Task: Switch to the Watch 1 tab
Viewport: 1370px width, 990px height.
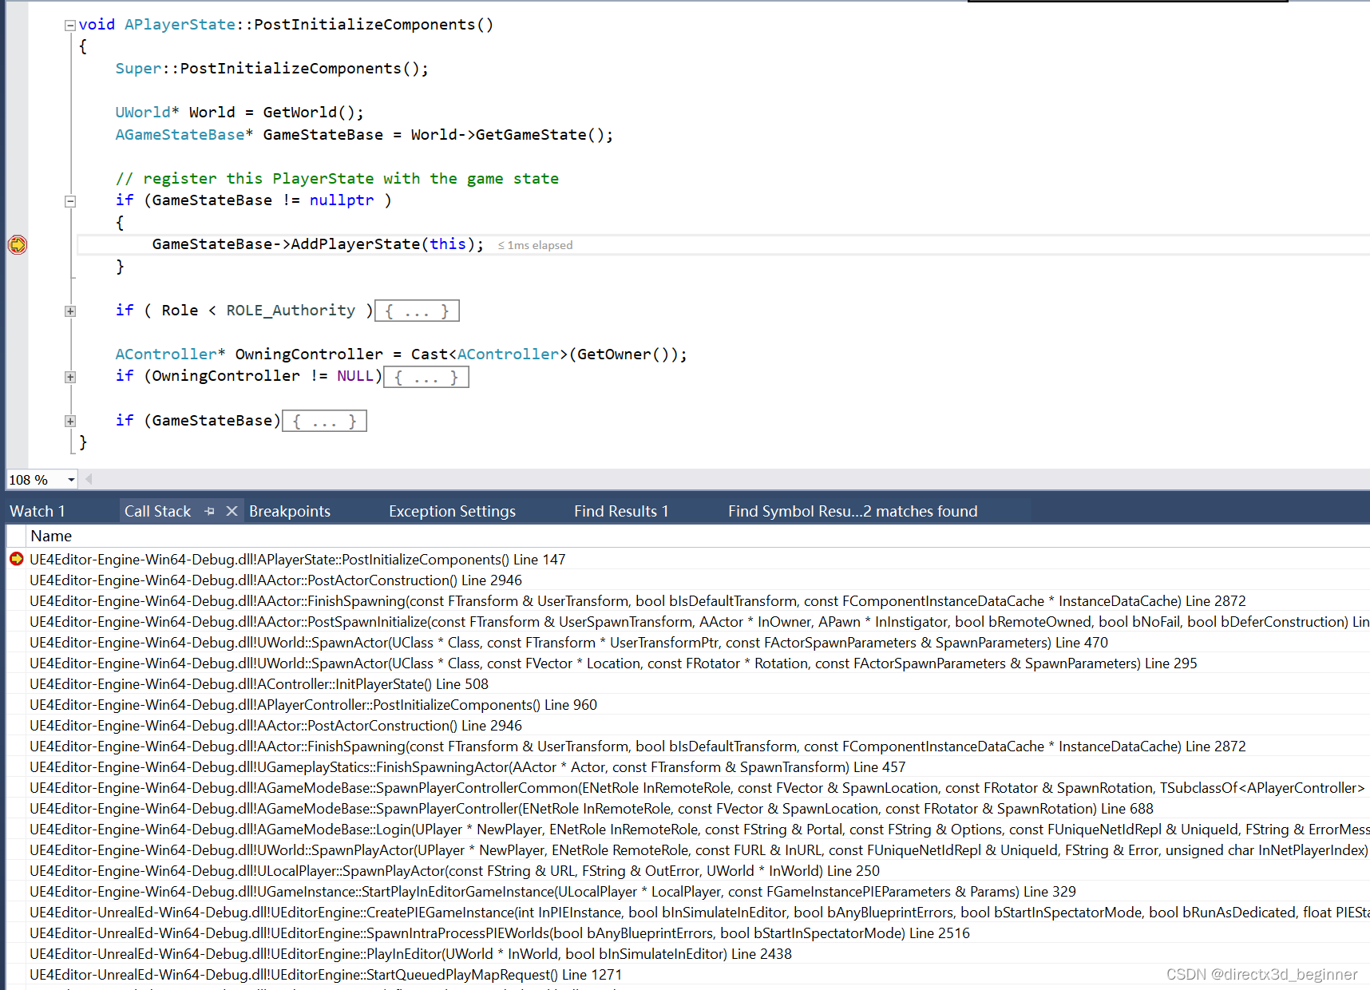Action: (x=38, y=511)
